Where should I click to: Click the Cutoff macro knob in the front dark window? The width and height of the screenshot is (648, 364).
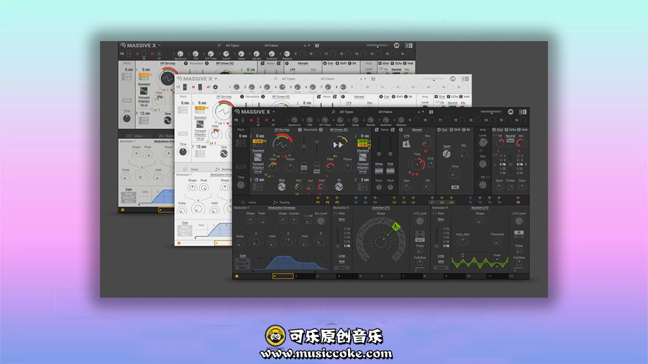340,119
